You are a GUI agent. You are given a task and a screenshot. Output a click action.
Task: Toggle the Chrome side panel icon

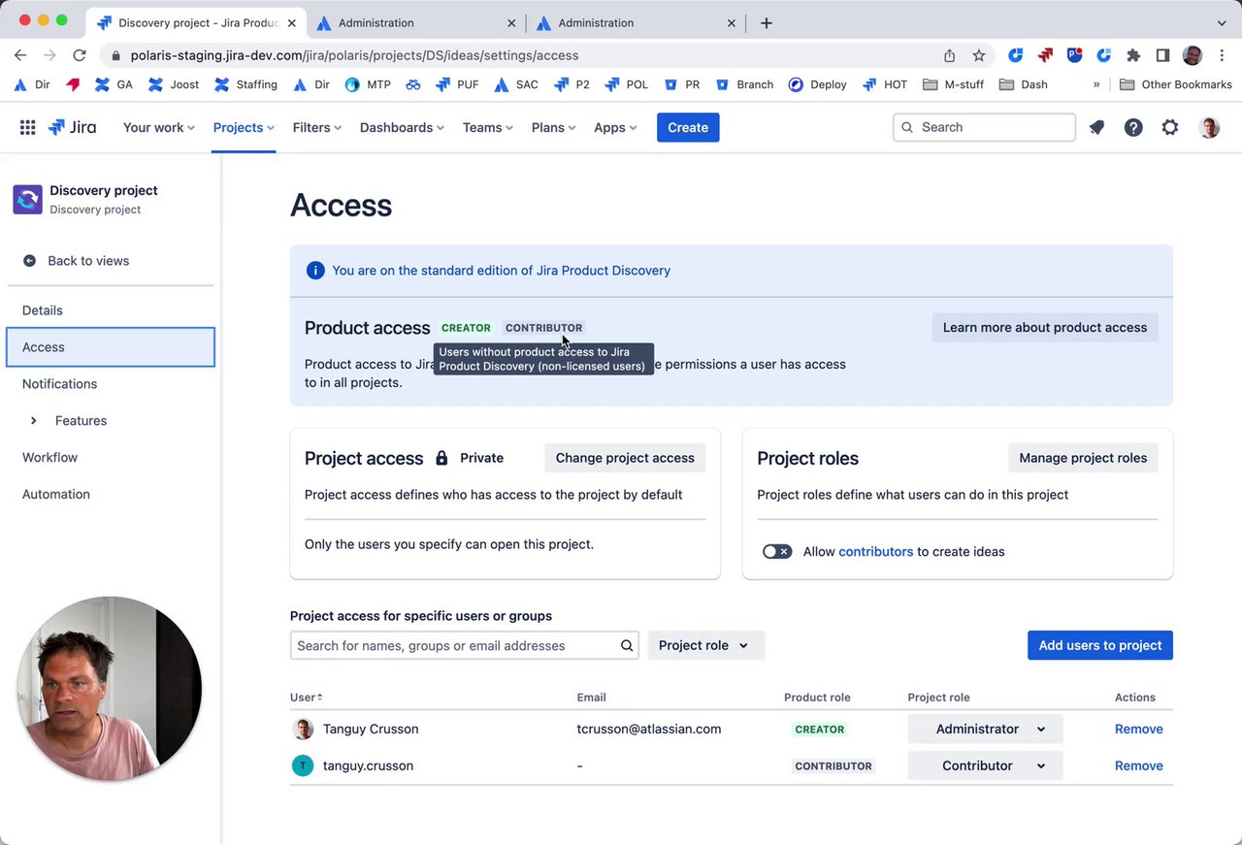[x=1162, y=55]
